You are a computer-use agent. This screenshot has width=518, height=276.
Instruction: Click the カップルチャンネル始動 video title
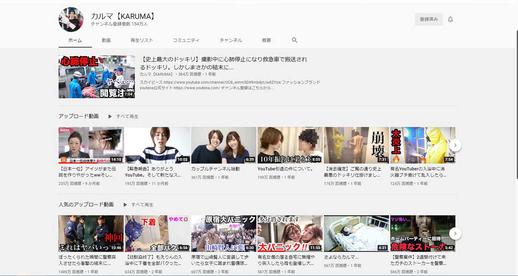pyautogui.click(x=215, y=169)
